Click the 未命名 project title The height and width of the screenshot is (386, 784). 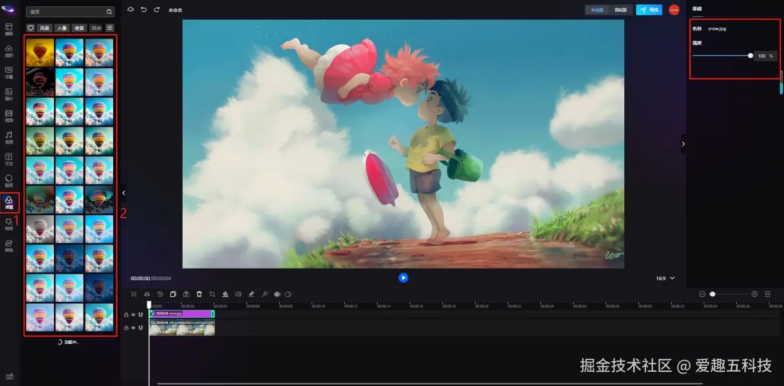click(175, 11)
